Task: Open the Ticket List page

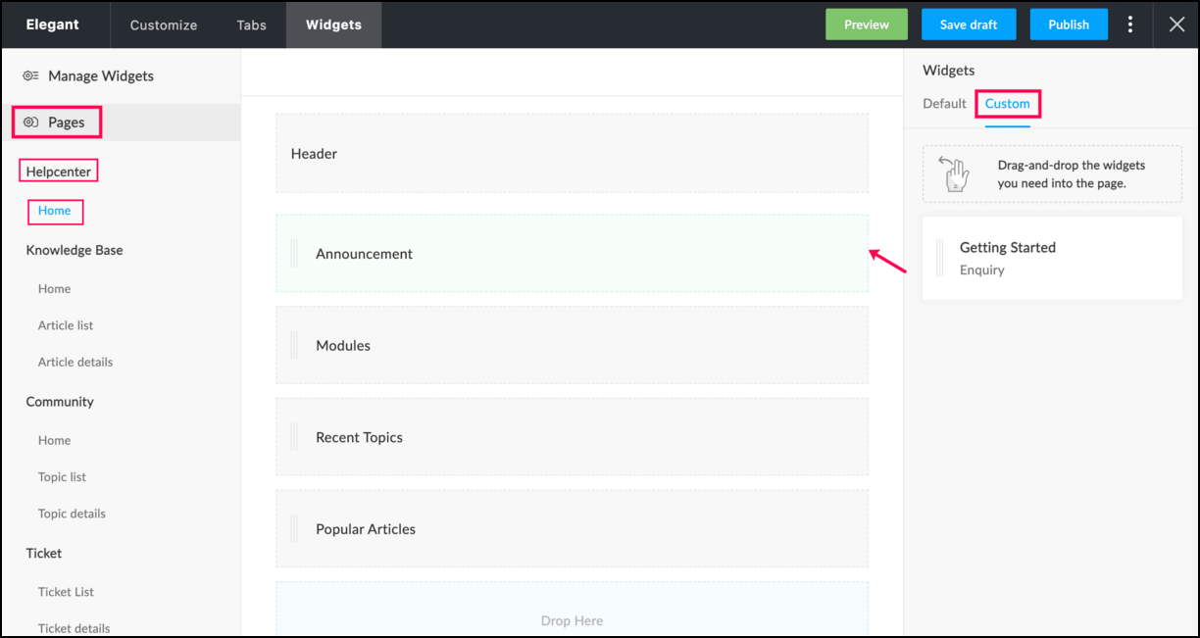Action: (x=66, y=592)
